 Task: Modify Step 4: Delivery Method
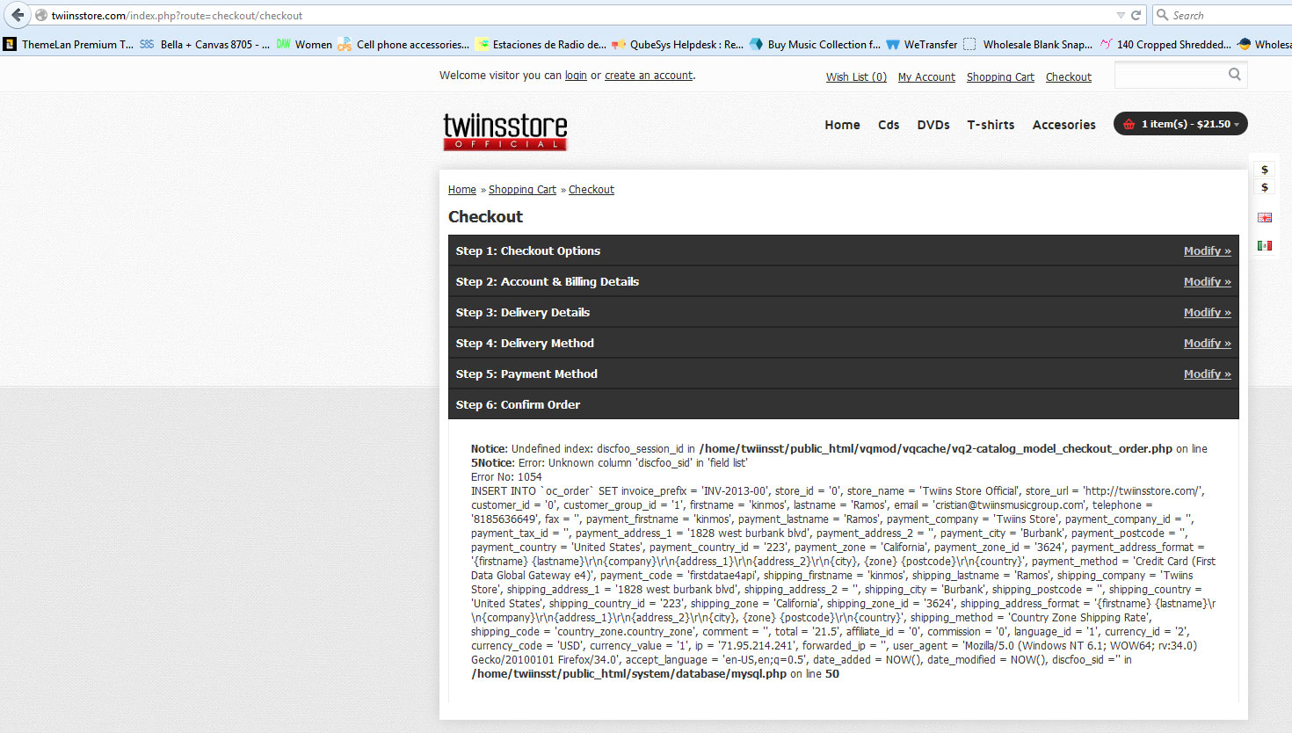(1208, 344)
